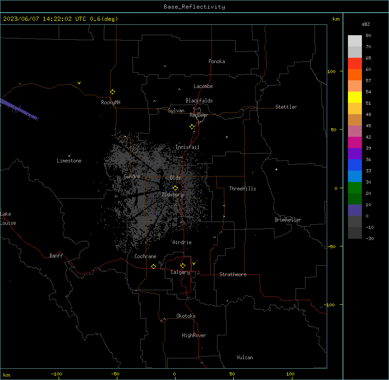Image resolution: width=389 pixels, height=380 pixels.
Task: Click the -30 dBZ value on legend
Action: tap(370, 239)
